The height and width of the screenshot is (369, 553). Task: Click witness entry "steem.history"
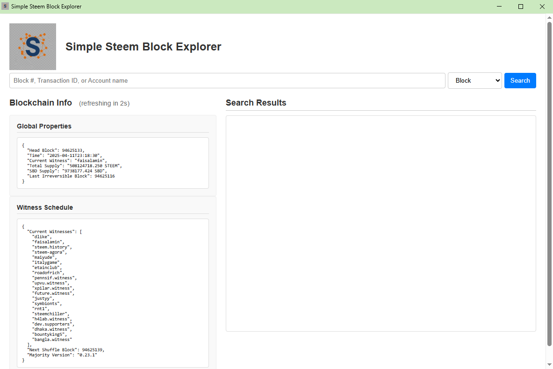(52, 247)
